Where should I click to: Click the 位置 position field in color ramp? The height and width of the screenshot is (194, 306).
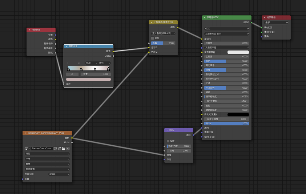pyautogui.click(x=95, y=74)
